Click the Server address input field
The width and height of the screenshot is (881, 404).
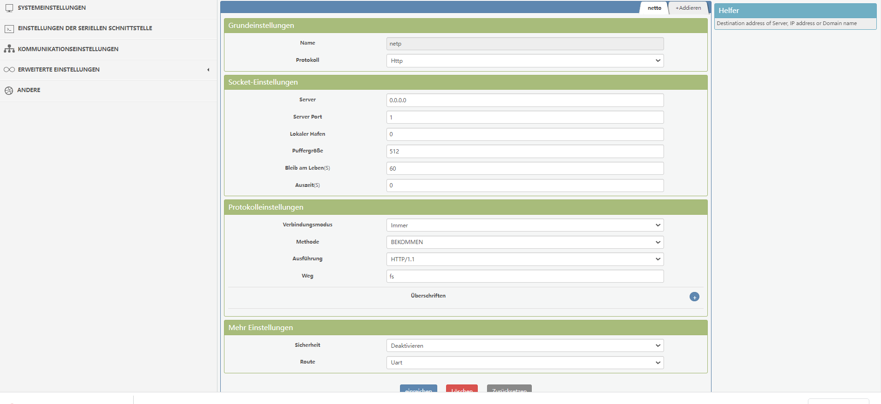pos(525,100)
